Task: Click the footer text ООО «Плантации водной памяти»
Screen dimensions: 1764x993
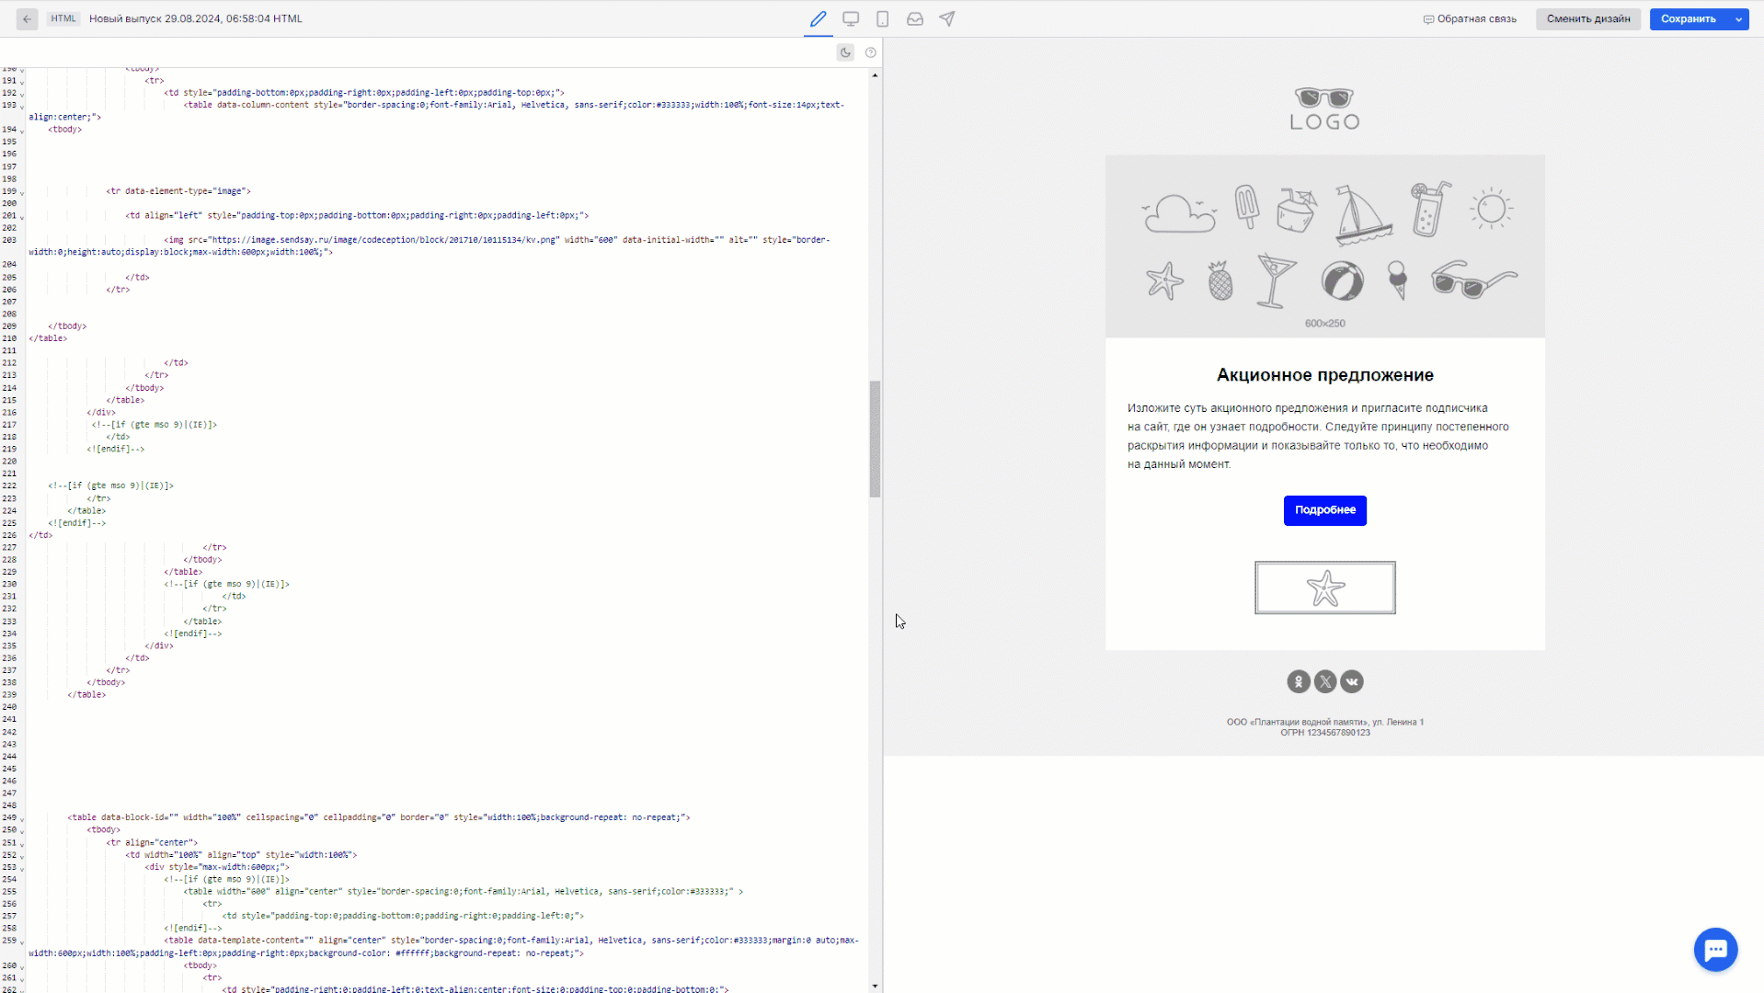Action: coord(1324,722)
